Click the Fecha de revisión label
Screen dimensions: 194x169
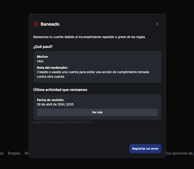(x=51, y=100)
